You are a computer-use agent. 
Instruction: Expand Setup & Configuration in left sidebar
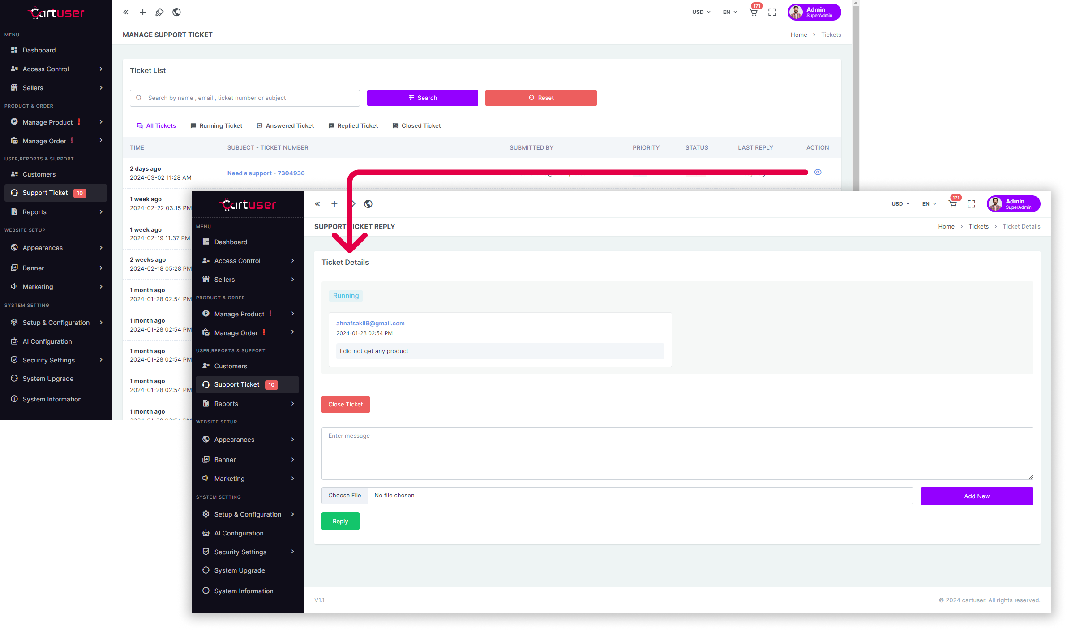tap(56, 323)
